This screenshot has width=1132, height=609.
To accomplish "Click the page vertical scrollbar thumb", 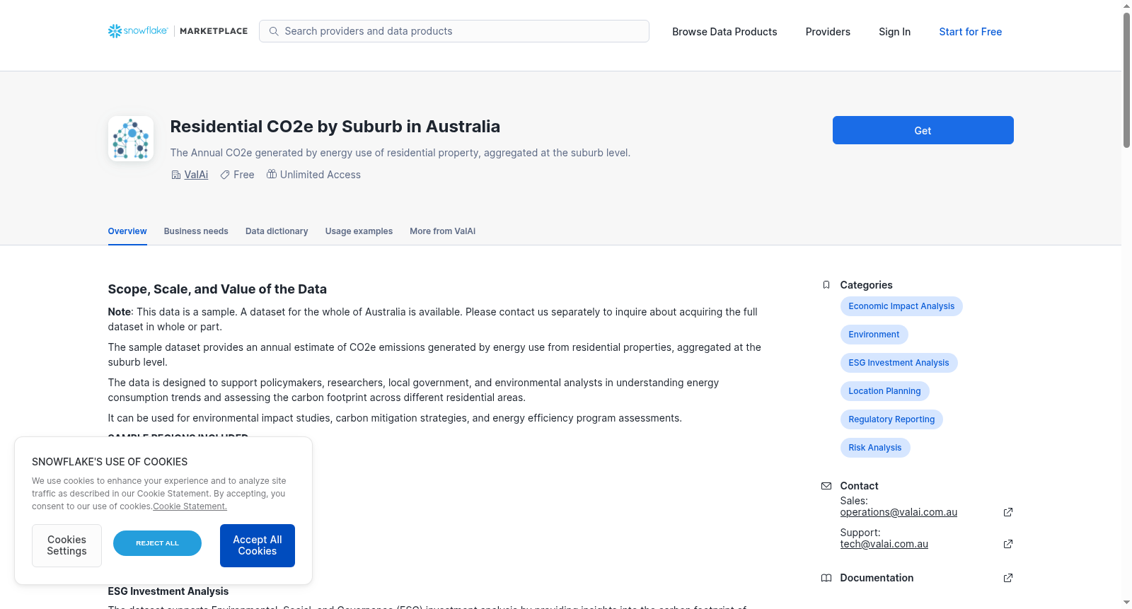I will (x=1126, y=80).
